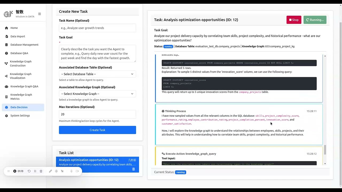
Task: Click the Database Q&A question-mark icon
Action: coord(6,53)
